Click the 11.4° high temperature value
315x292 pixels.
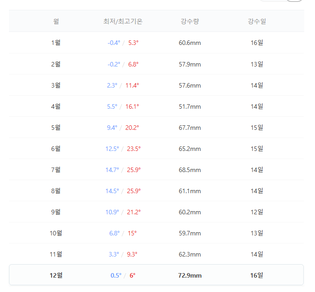coord(132,85)
